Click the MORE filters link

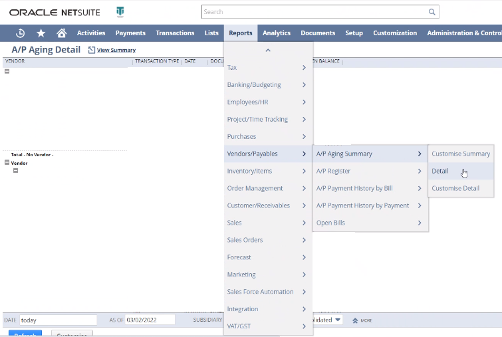[366, 320]
